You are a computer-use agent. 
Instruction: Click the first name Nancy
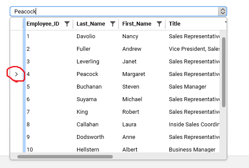(x=130, y=36)
